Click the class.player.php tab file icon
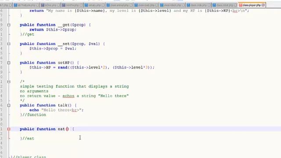The image size is (281, 158). (x=241, y=5)
